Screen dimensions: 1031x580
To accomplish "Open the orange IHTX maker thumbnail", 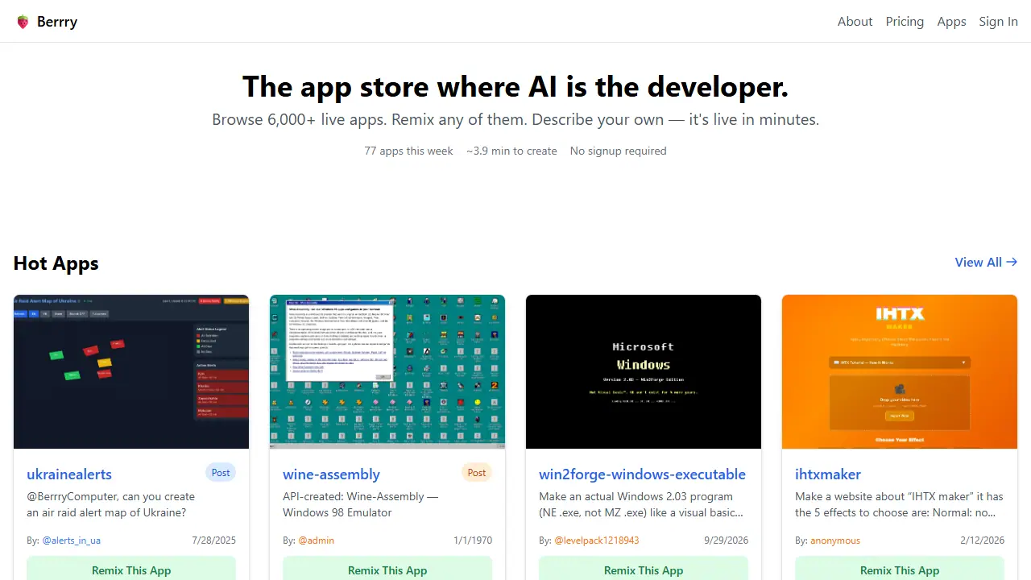I will tap(900, 371).
